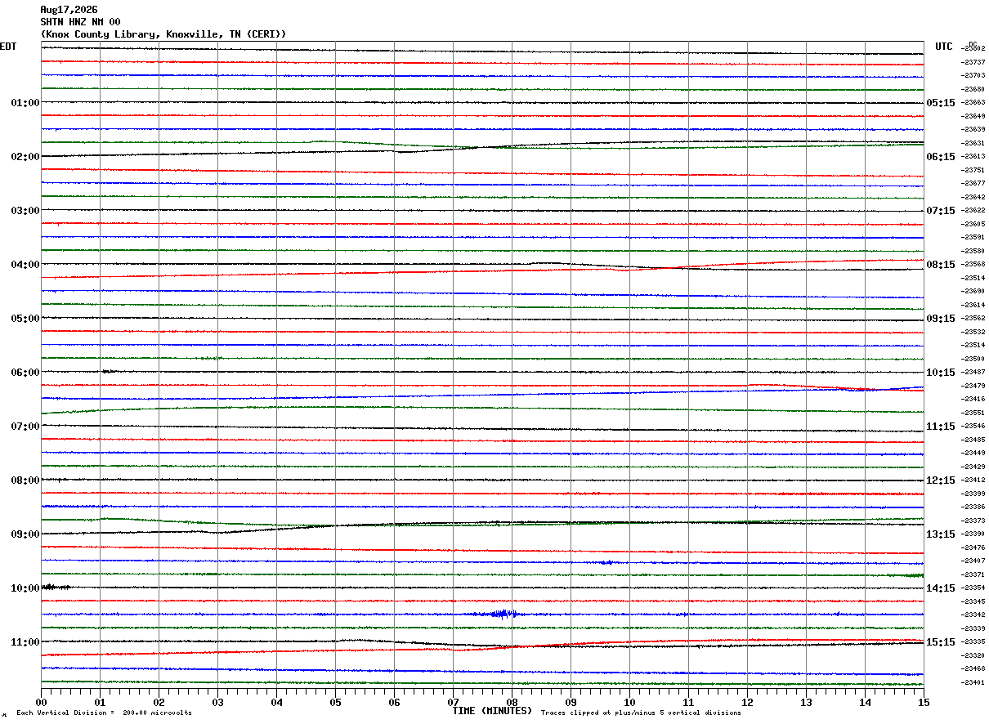The width and height of the screenshot is (989, 724).
Task: Click the minute tick '03' on the bottom axis
Action: 217,702
